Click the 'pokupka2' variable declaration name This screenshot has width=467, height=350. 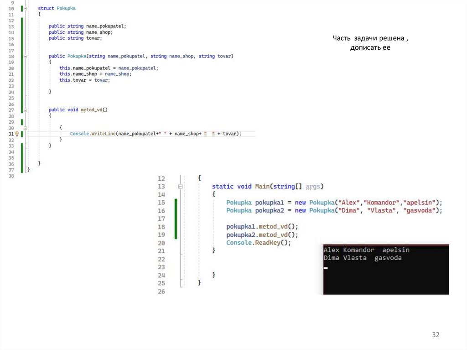270,210
